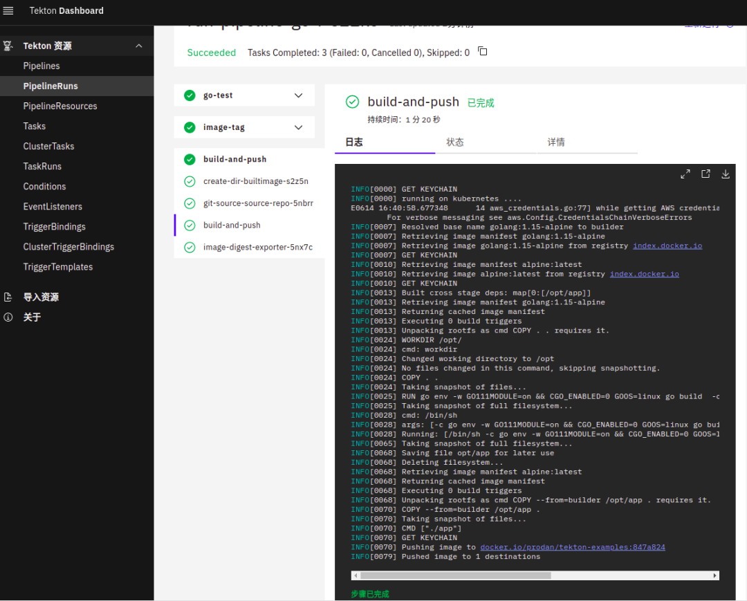Click the 关于 info icon in sidebar
Viewport: 747px width, 601px height.
click(8, 317)
